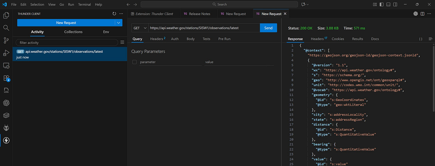Open the Cookies response tab

338,39
